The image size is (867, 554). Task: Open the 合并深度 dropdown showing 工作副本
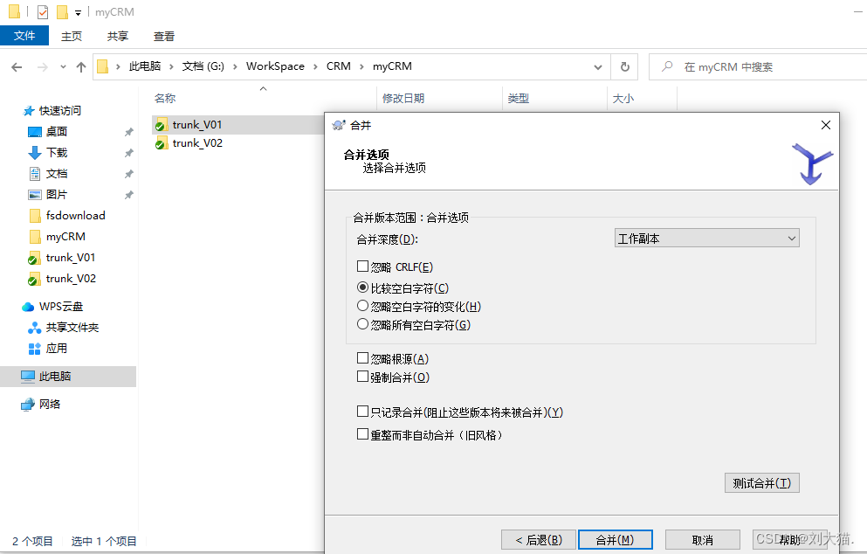click(x=706, y=239)
